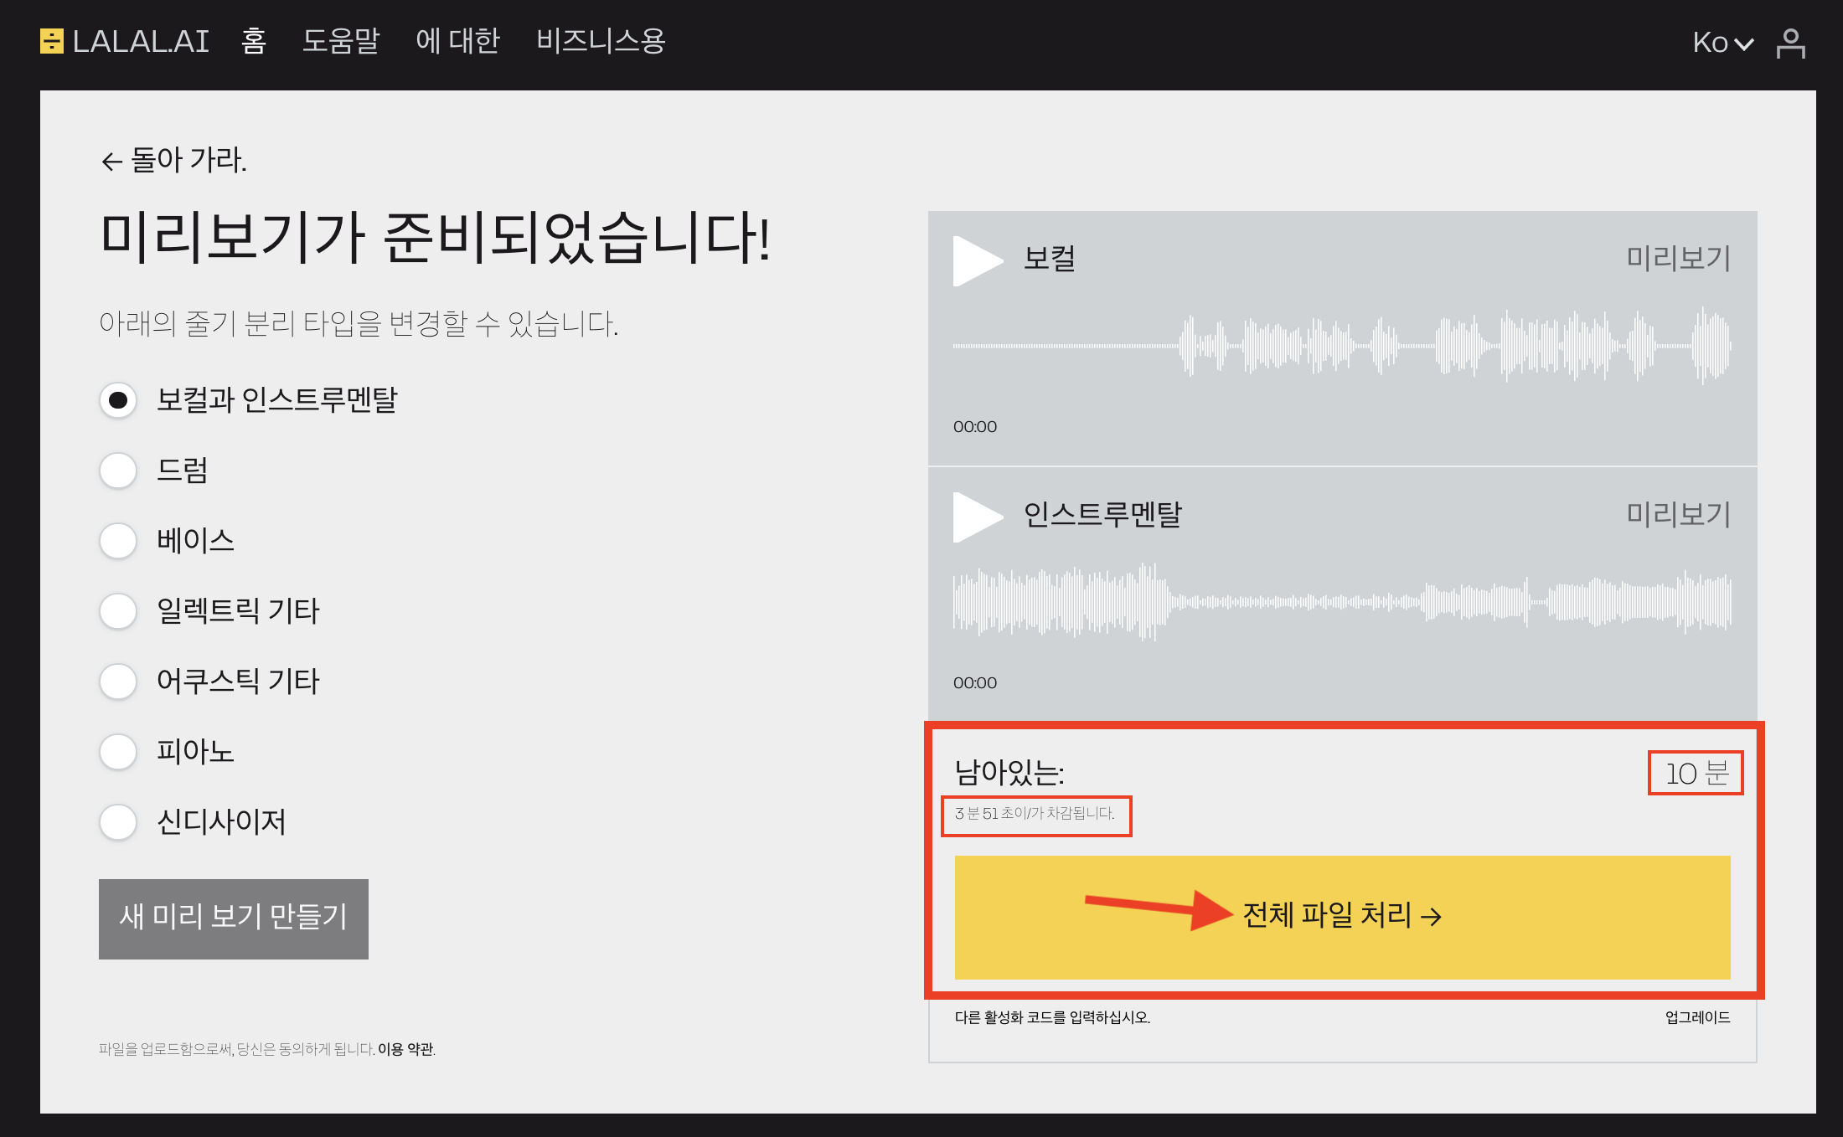1843x1137 pixels.
Task: Choose the 베이스 stem option
Action: pos(118,541)
